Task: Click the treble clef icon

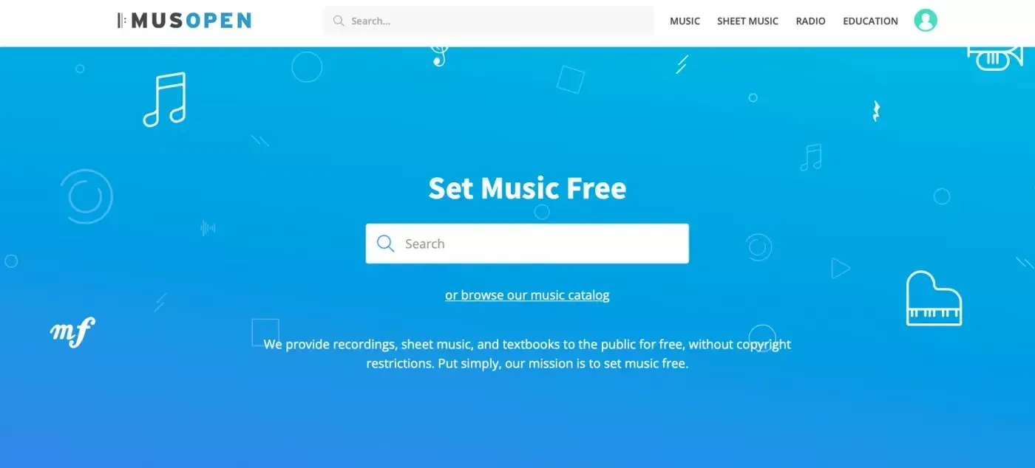Action: [x=440, y=56]
